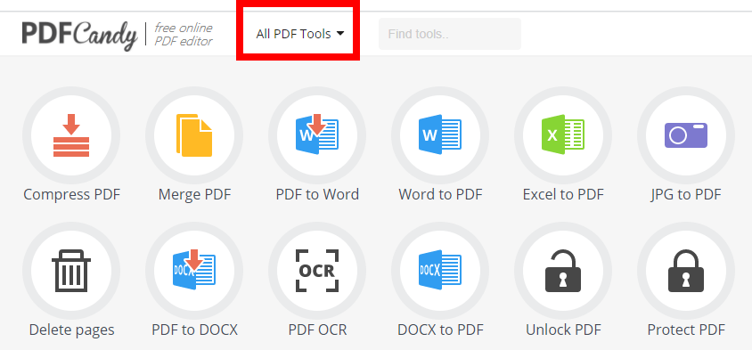Screen dimensions: 752x350
Task: Open the DOCX to PDF icon
Action: coord(440,271)
